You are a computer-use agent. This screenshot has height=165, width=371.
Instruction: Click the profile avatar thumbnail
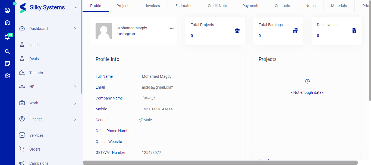click(104, 31)
